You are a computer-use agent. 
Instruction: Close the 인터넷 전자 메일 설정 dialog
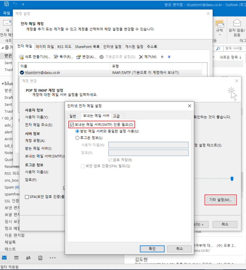coord(190,106)
